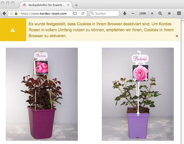Open the lilac pot rose image

[138, 94]
